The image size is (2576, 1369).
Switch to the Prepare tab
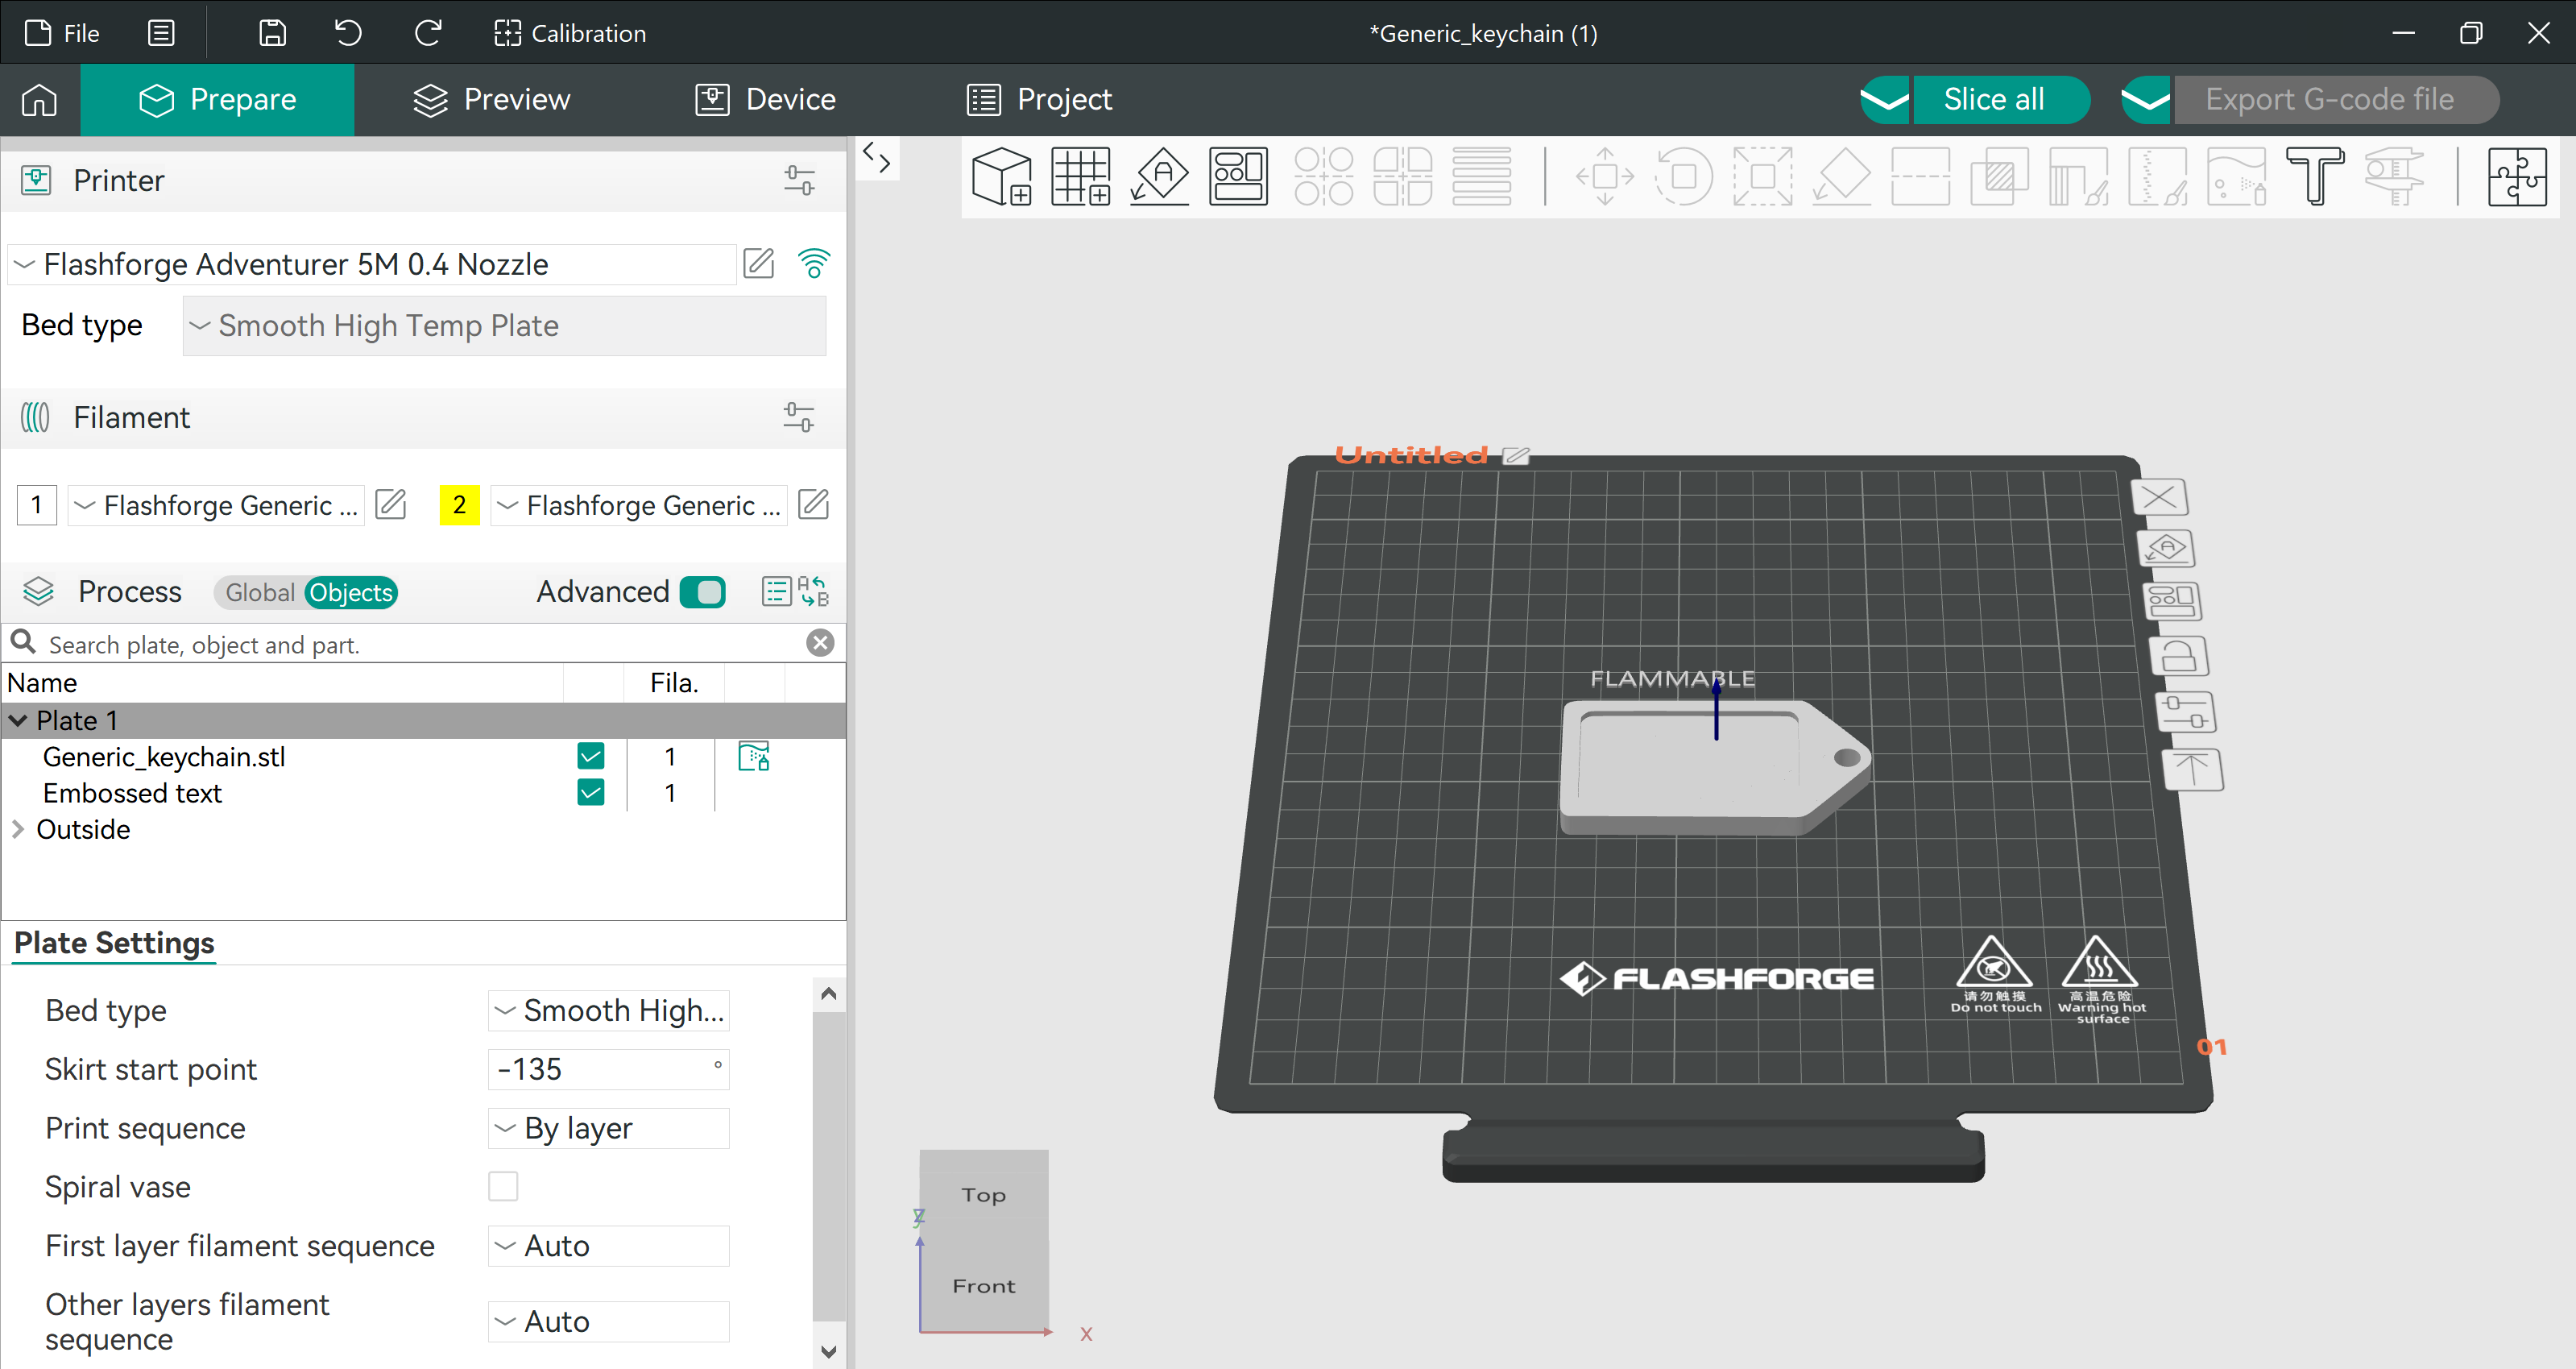217,99
